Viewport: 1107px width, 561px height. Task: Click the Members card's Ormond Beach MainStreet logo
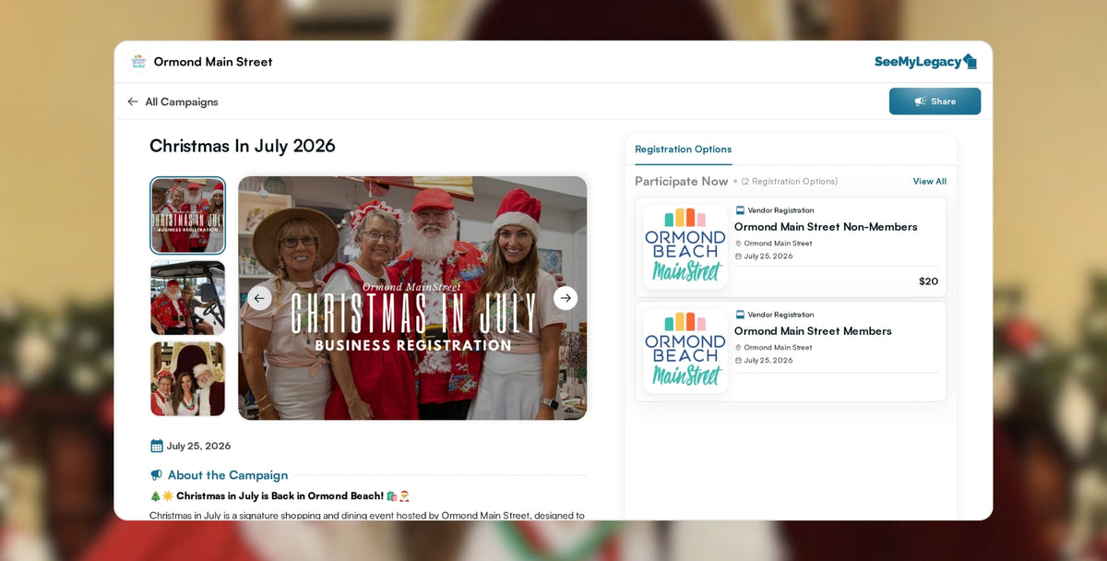(x=685, y=351)
